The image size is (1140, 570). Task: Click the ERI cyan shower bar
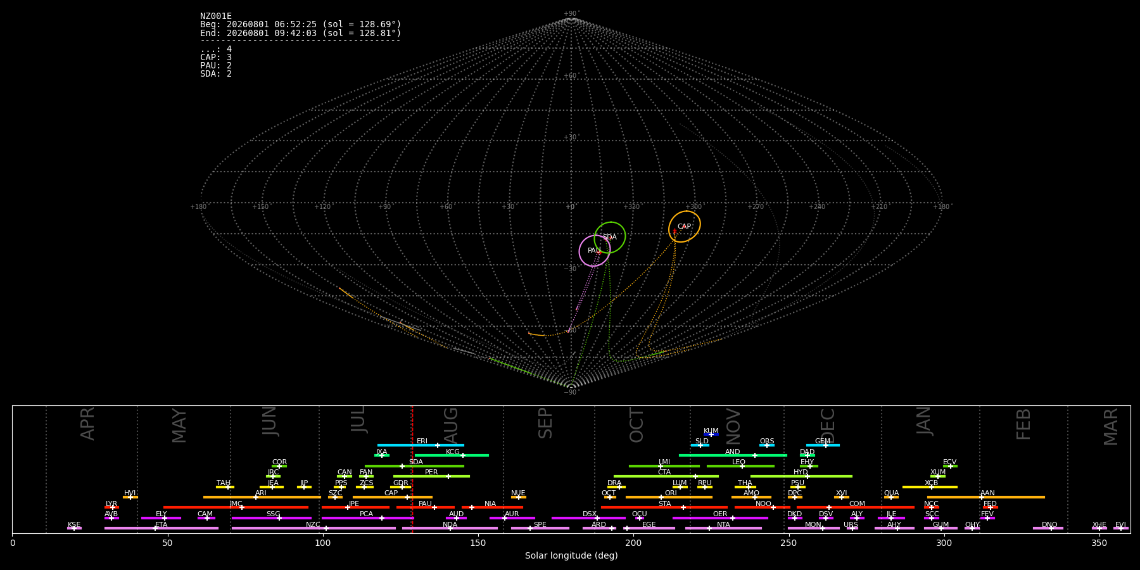pyautogui.click(x=421, y=445)
